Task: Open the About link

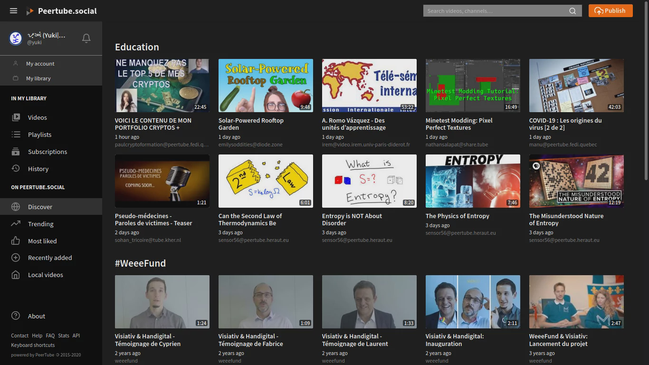Action: pyautogui.click(x=37, y=316)
